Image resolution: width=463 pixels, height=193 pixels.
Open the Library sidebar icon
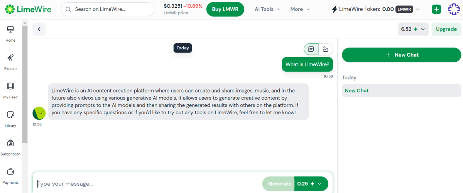coord(10,119)
